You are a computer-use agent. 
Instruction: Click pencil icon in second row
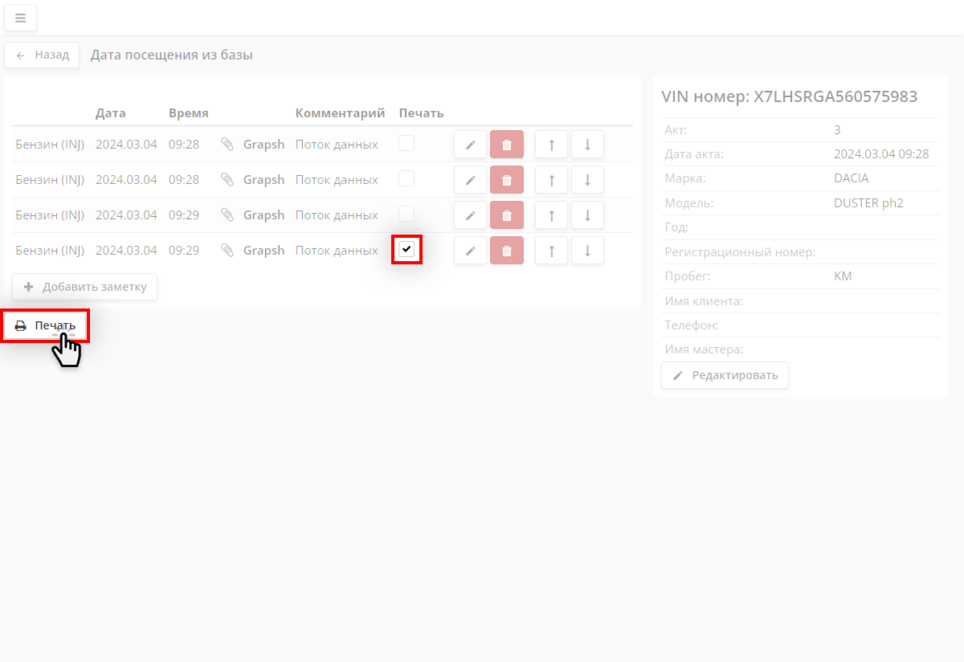click(x=470, y=180)
